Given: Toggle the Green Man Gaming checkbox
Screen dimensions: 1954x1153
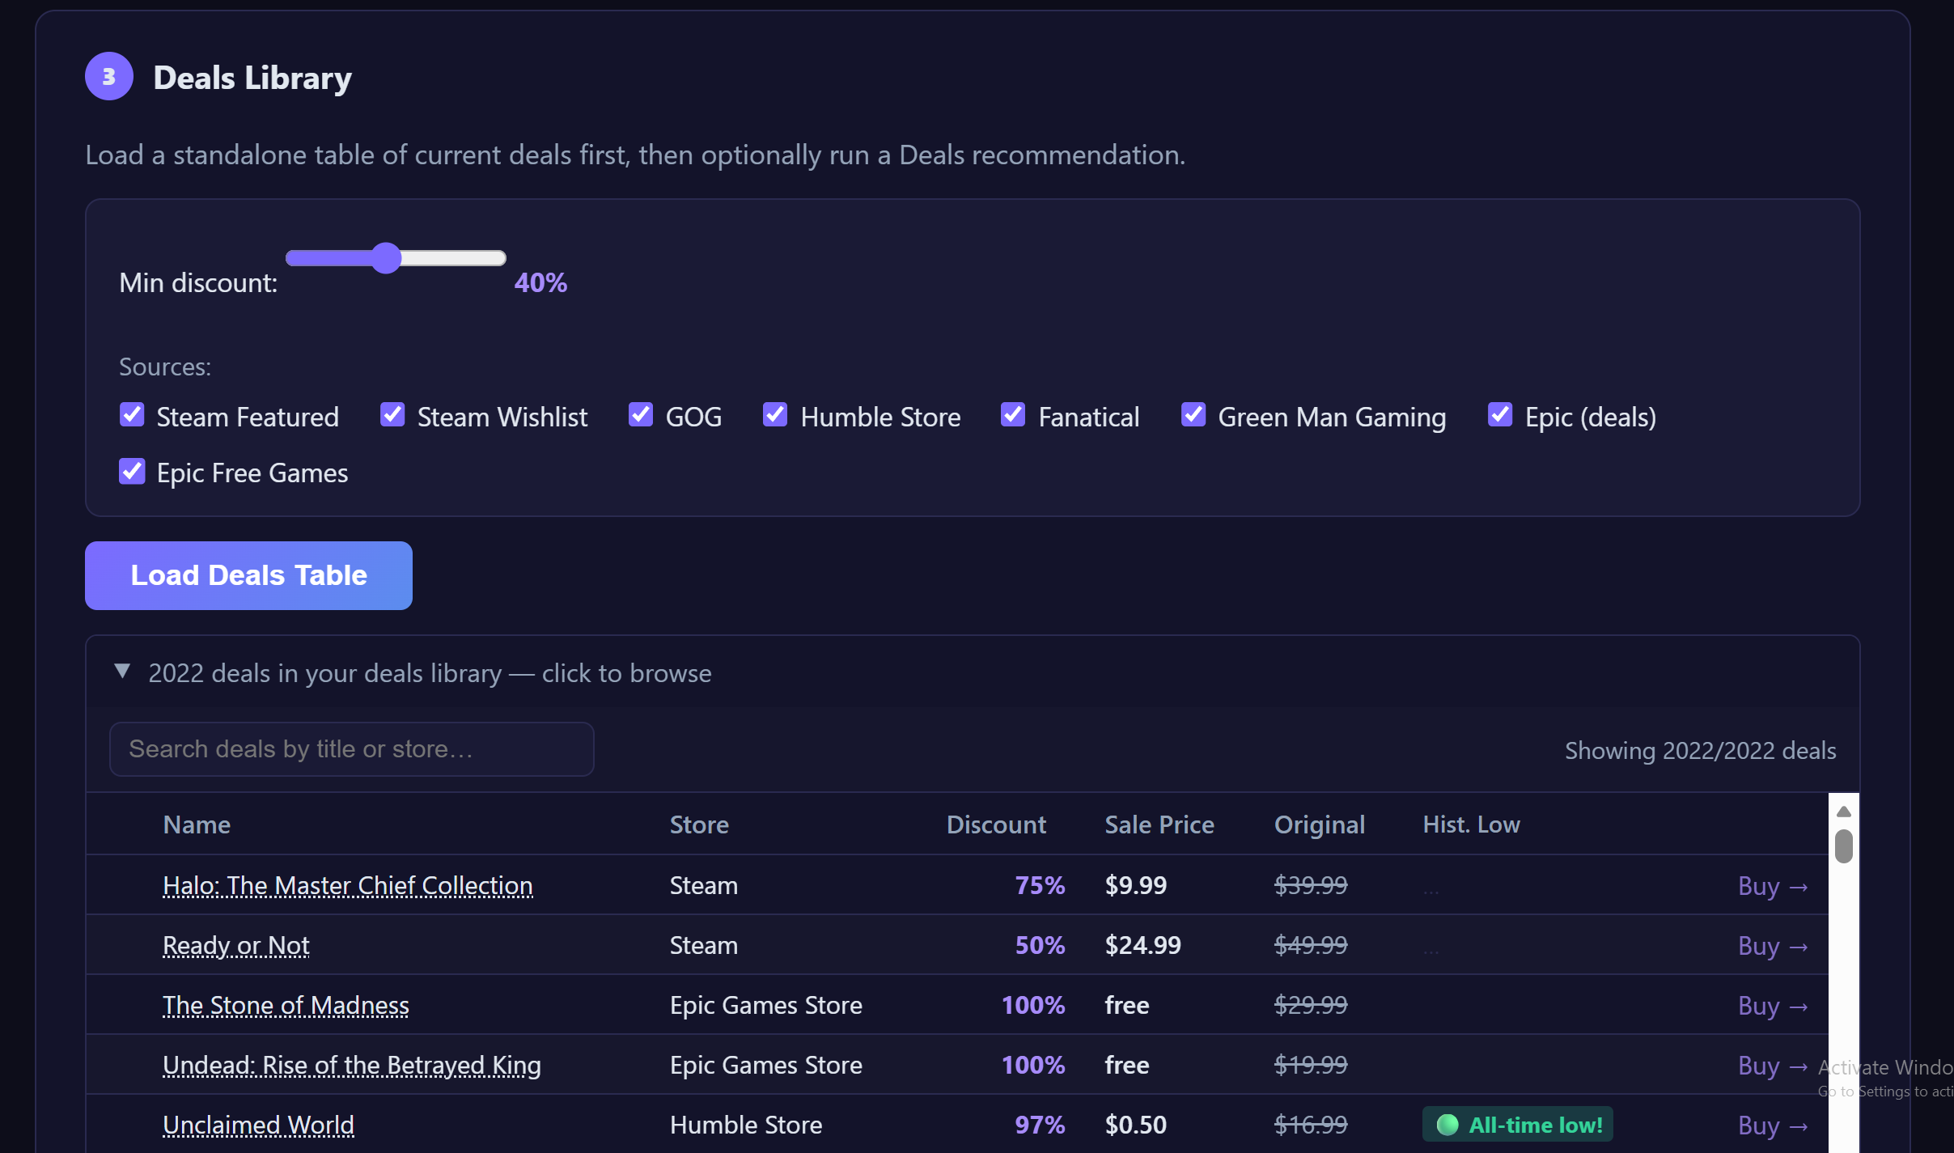Looking at the screenshot, I should click(x=1193, y=415).
